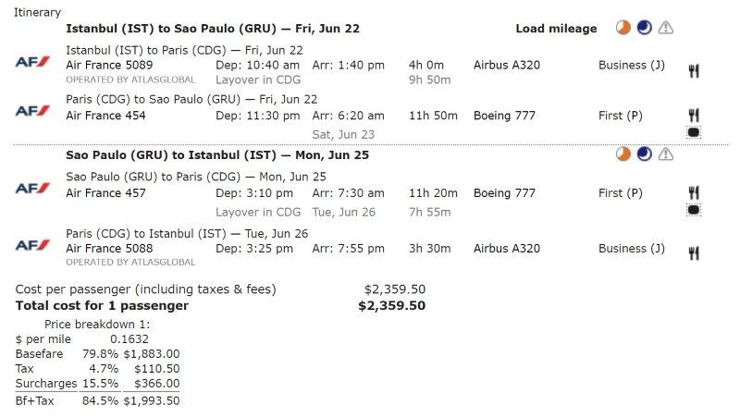Click the Total cost $2,359.50 amount
The width and height of the screenshot is (740, 418).
point(391,305)
